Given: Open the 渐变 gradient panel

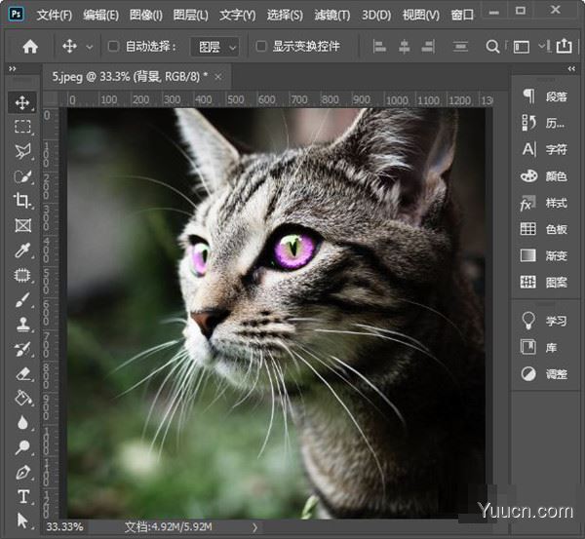Looking at the screenshot, I should (545, 256).
